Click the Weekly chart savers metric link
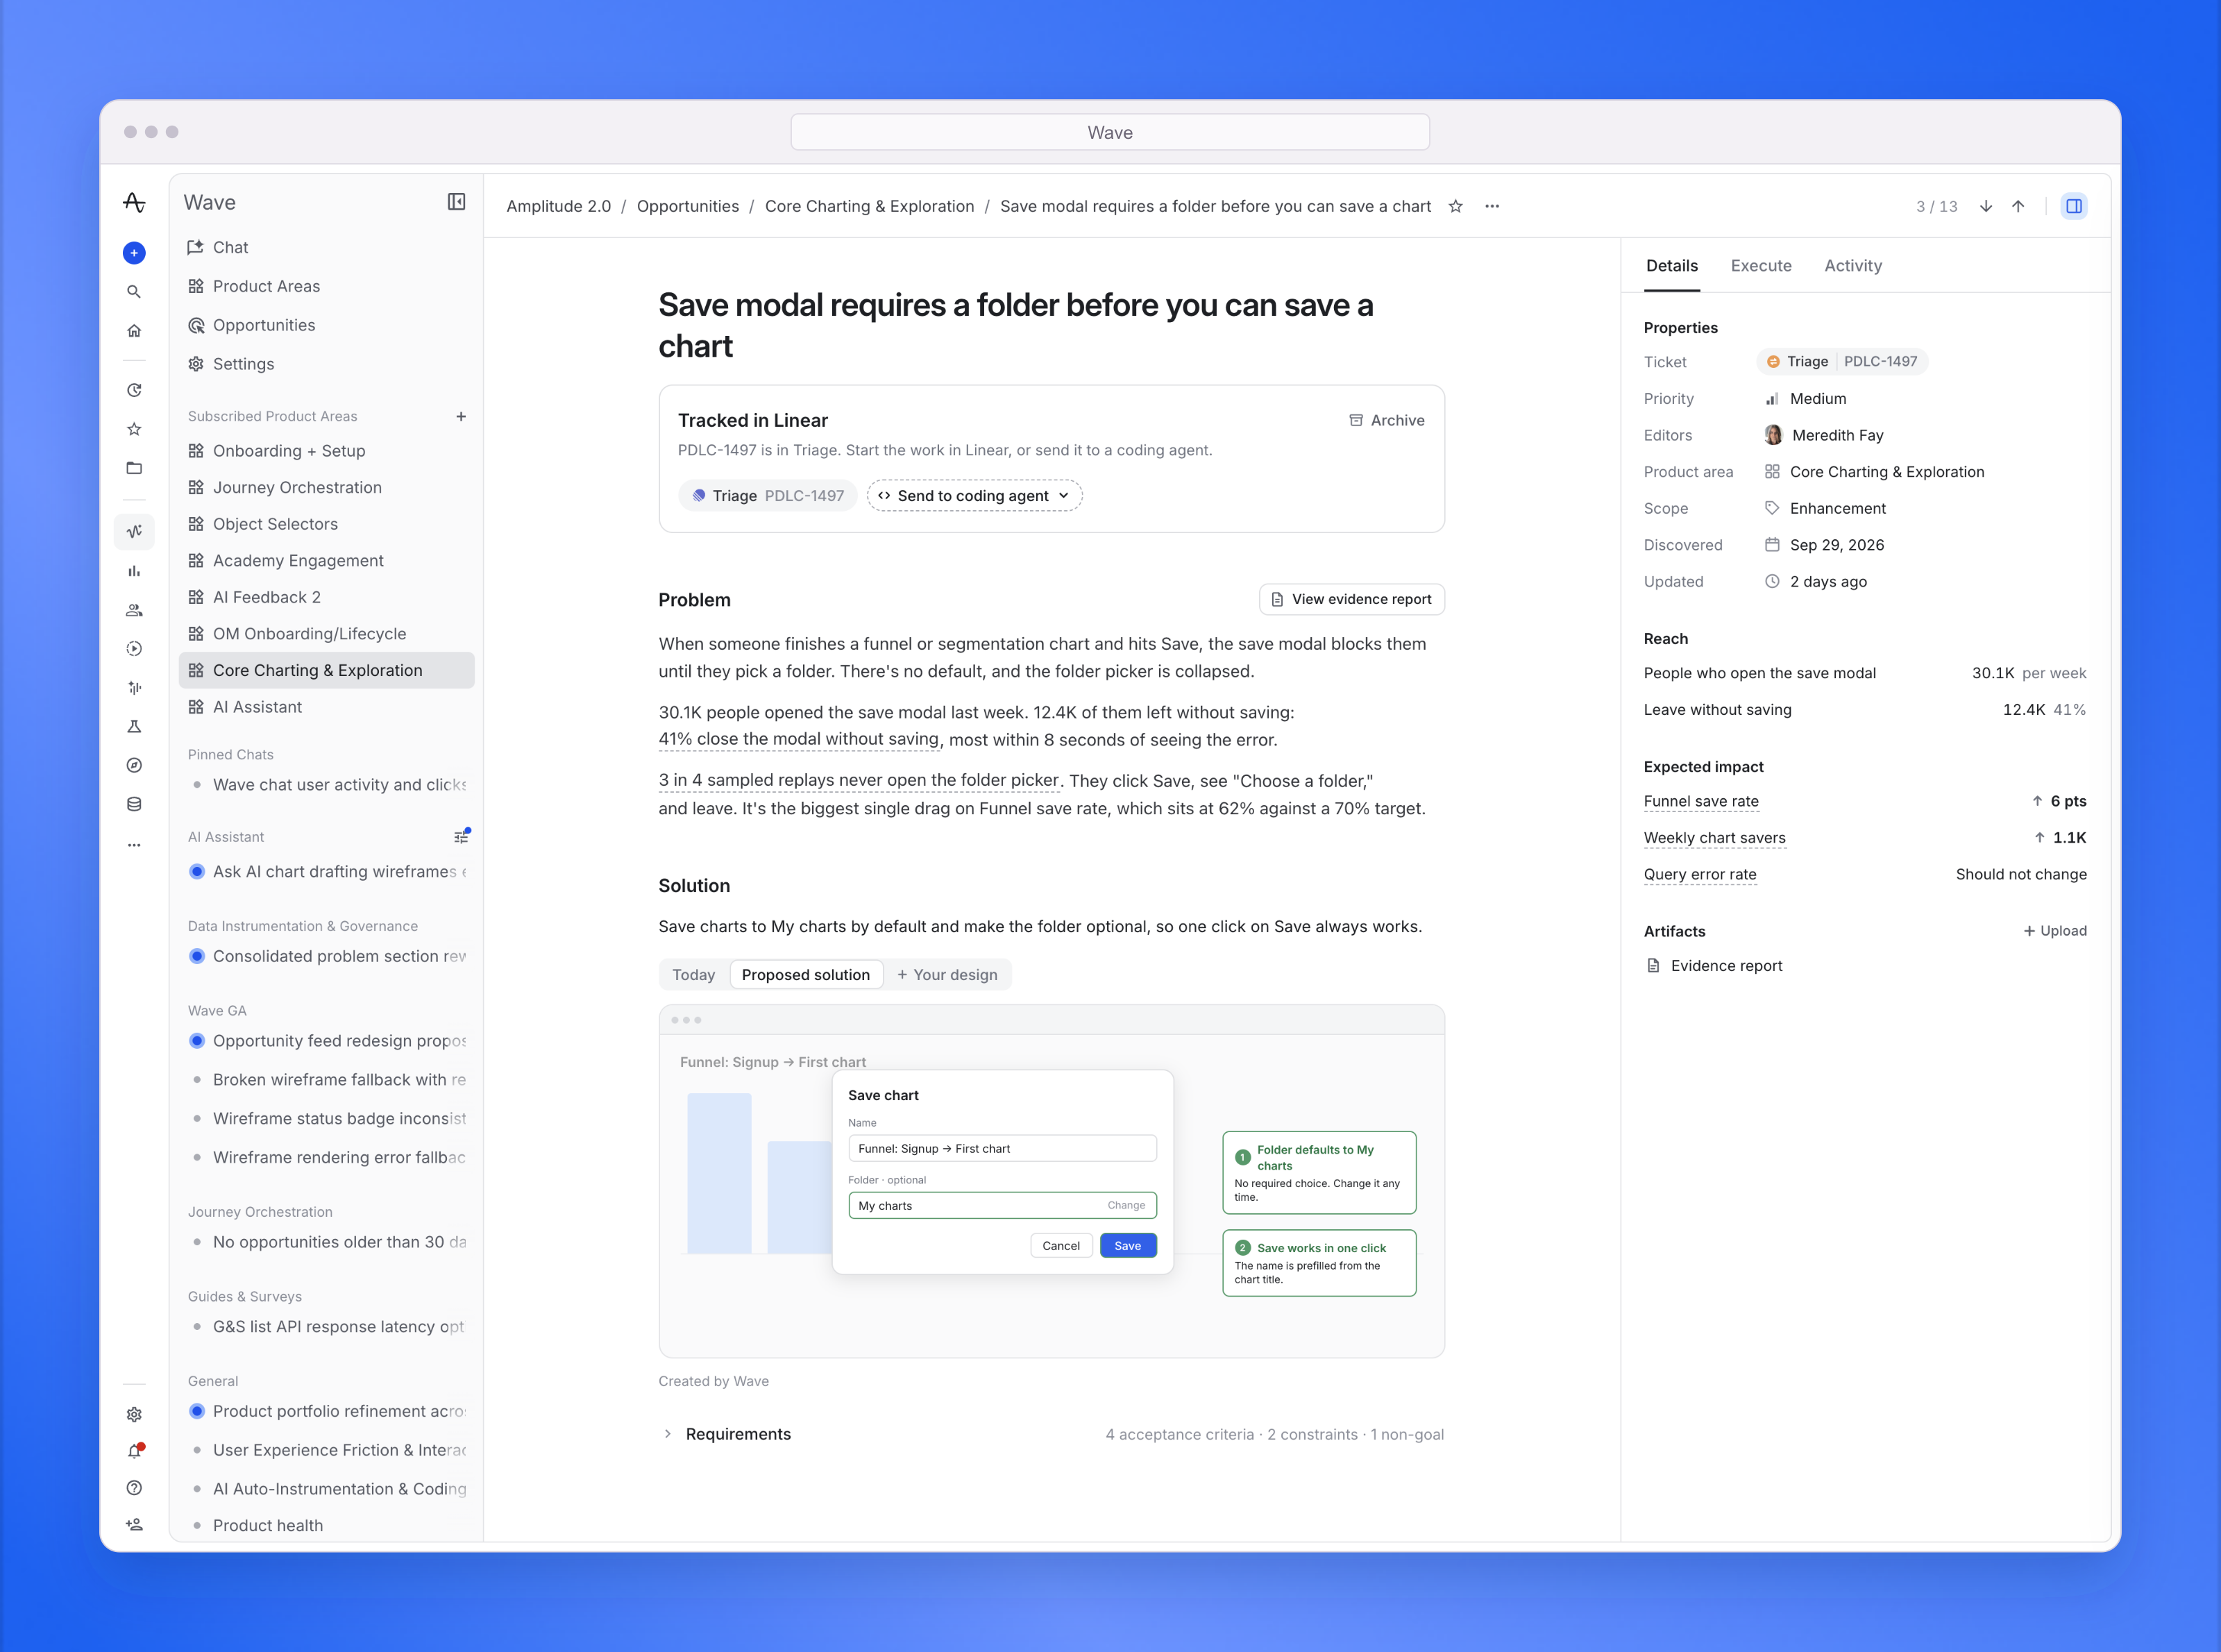Screen dimensions: 2221x1652 [x=1714, y=838]
